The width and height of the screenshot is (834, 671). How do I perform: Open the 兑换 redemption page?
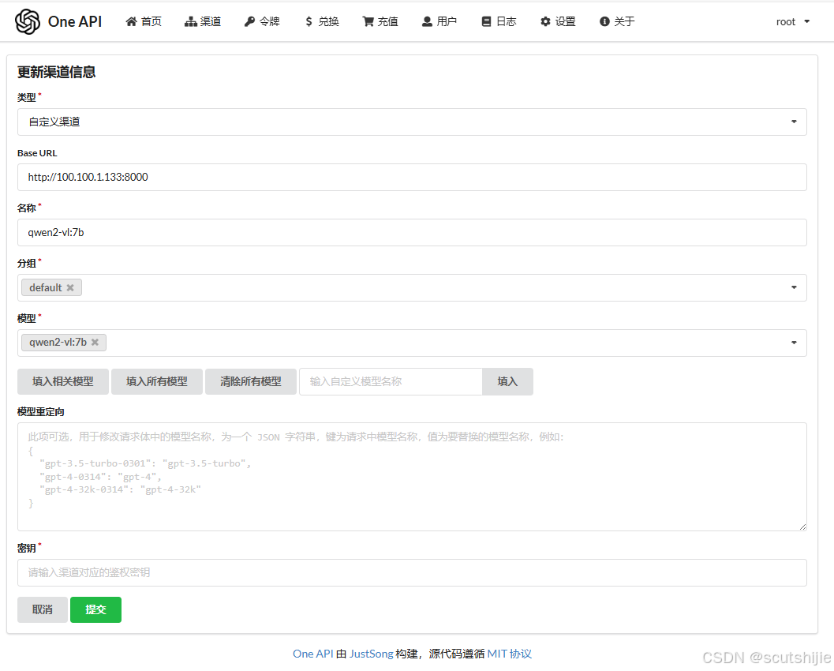[x=322, y=21]
